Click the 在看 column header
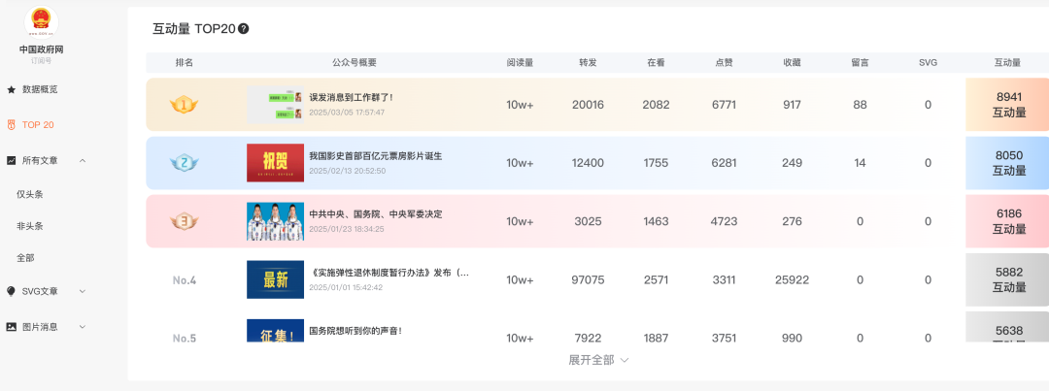The width and height of the screenshot is (1049, 391). [656, 62]
